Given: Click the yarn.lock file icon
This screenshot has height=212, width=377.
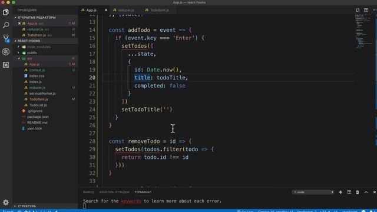Looking at the screenshot, I should coord(24,128).
